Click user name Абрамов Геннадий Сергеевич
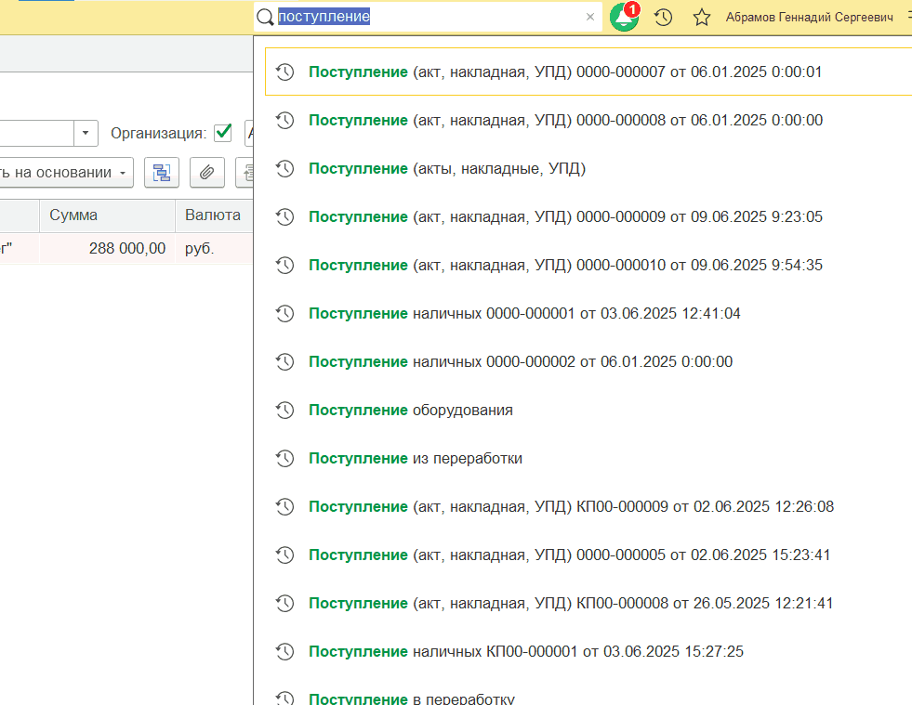Image resolution: width=912 pixels, height=705 pixels. (809, 17)
